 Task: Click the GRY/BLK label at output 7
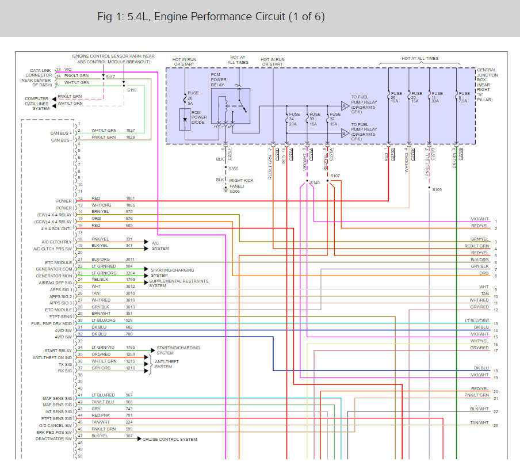[480, 266]
